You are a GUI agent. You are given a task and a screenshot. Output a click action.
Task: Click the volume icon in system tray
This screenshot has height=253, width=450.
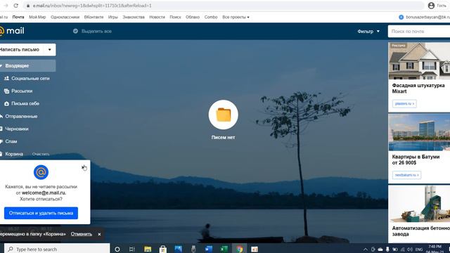click(409, 249)
